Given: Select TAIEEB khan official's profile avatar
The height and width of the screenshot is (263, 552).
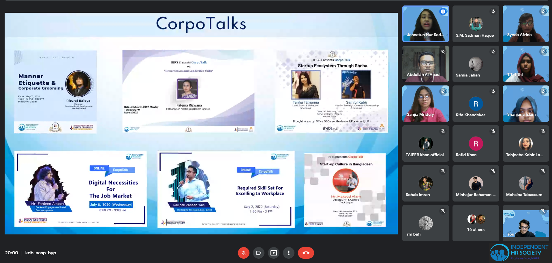Looking at the screenshot, I should (426, 143).
